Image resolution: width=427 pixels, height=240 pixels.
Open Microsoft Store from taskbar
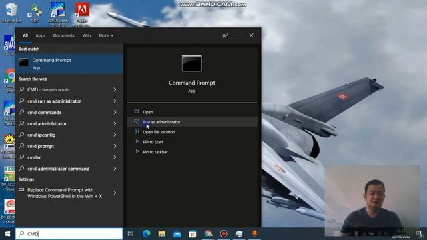193,234
